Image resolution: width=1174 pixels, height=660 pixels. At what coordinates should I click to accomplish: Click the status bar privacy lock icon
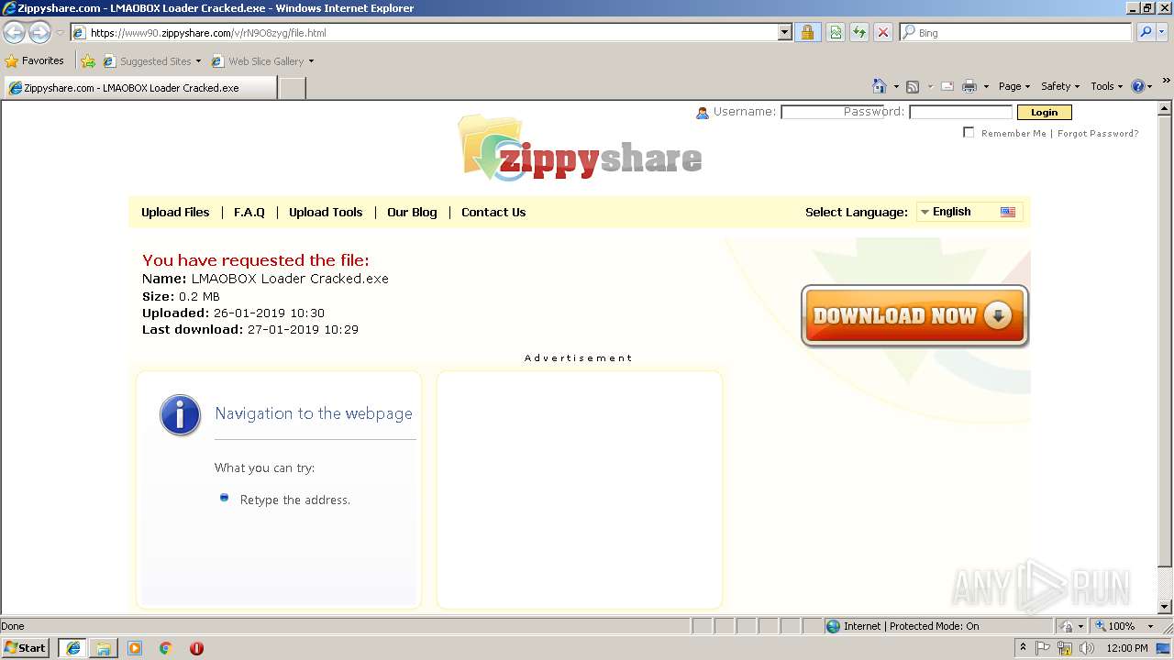pyautogui.click(x=1068, y=626)
